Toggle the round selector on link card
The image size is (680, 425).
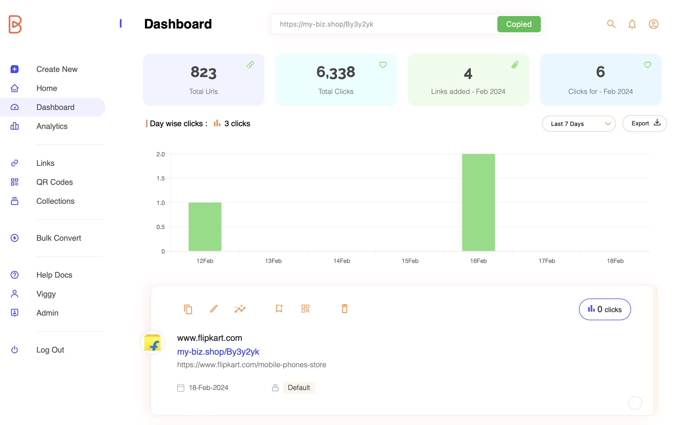(635, 403)
